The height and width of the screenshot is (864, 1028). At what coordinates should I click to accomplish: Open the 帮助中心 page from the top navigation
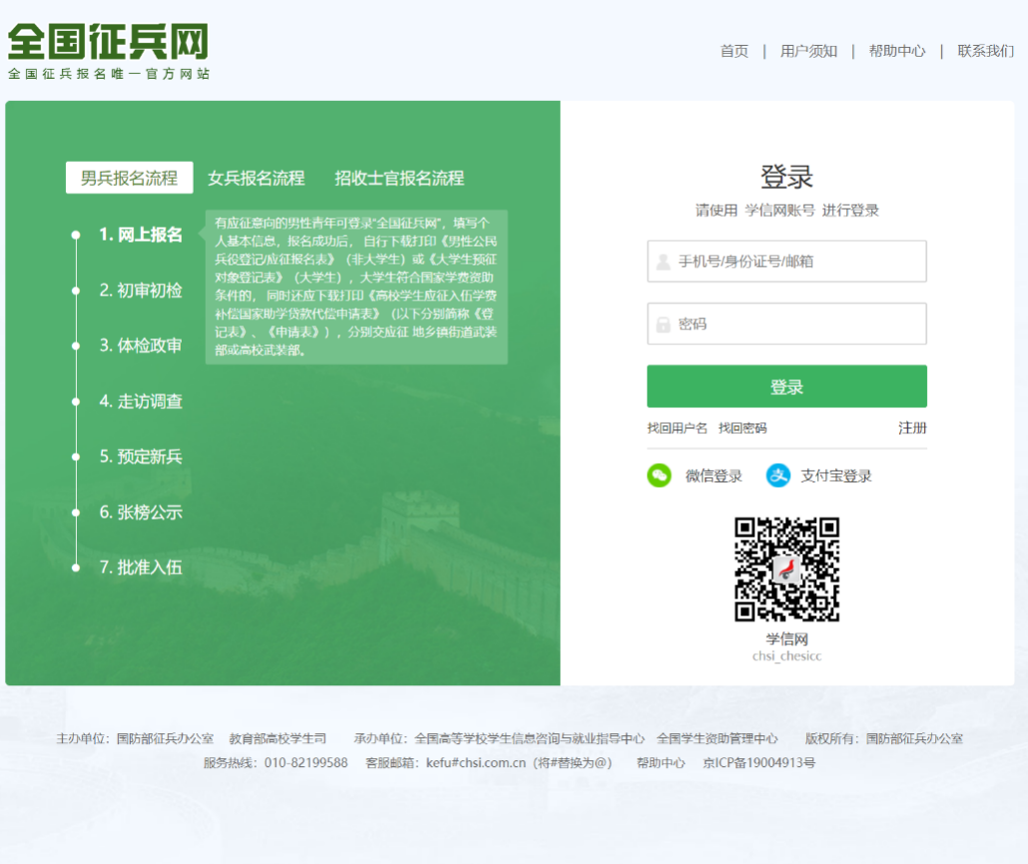(897, 52)
